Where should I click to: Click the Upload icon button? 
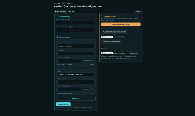134,53
